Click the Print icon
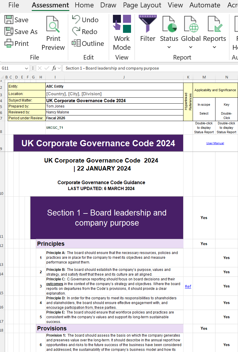 [x=9, y=44]
